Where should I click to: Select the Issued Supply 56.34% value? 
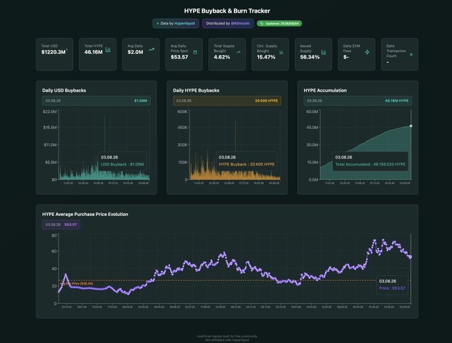pos(310,57)
